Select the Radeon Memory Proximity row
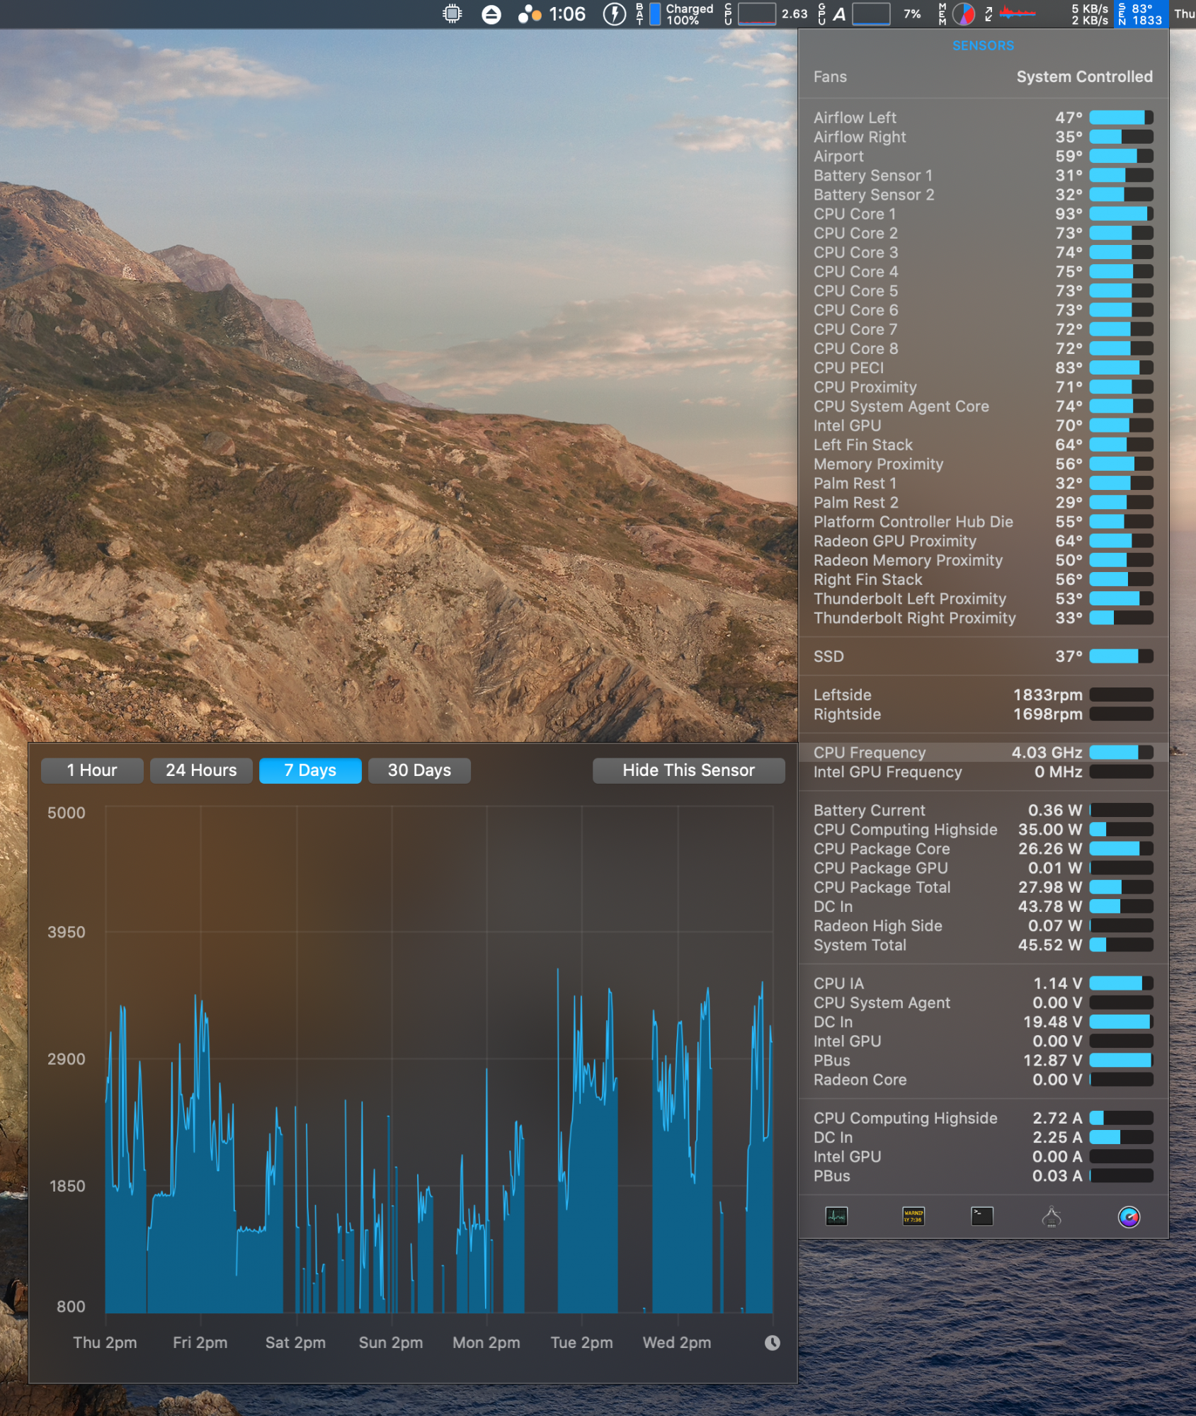Image resolution: width=1196 pixels, height=1416 pixels. coord(983,560)
